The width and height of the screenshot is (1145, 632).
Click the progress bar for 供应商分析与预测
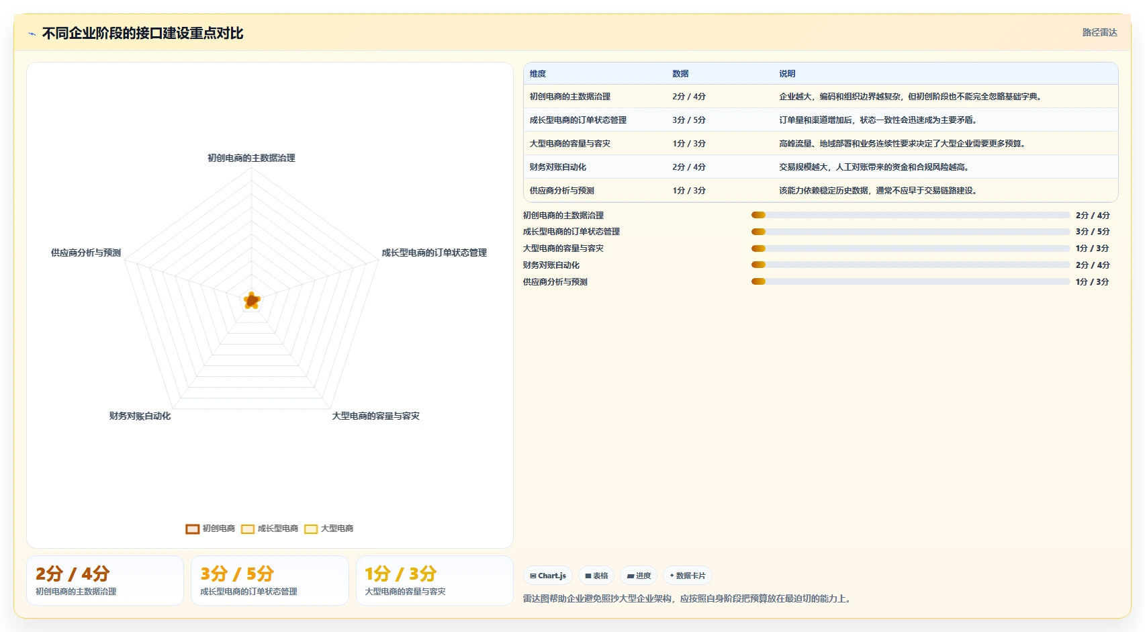tap(911, 282)
